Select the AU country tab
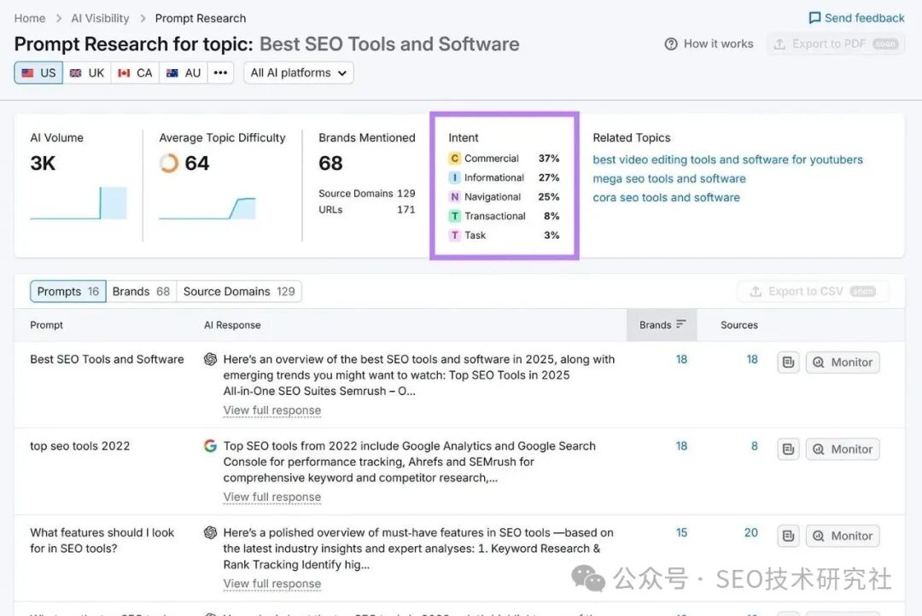Image resolution: width=922 pixels, height=616 pixels. tap(184, 73)
